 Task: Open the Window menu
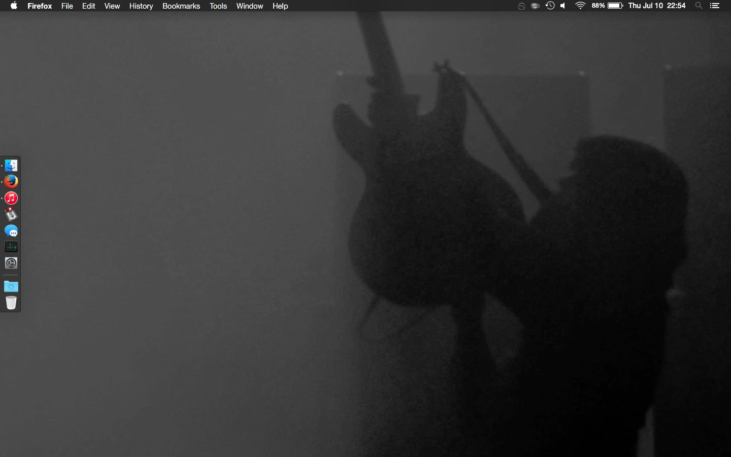coord(250,6)
